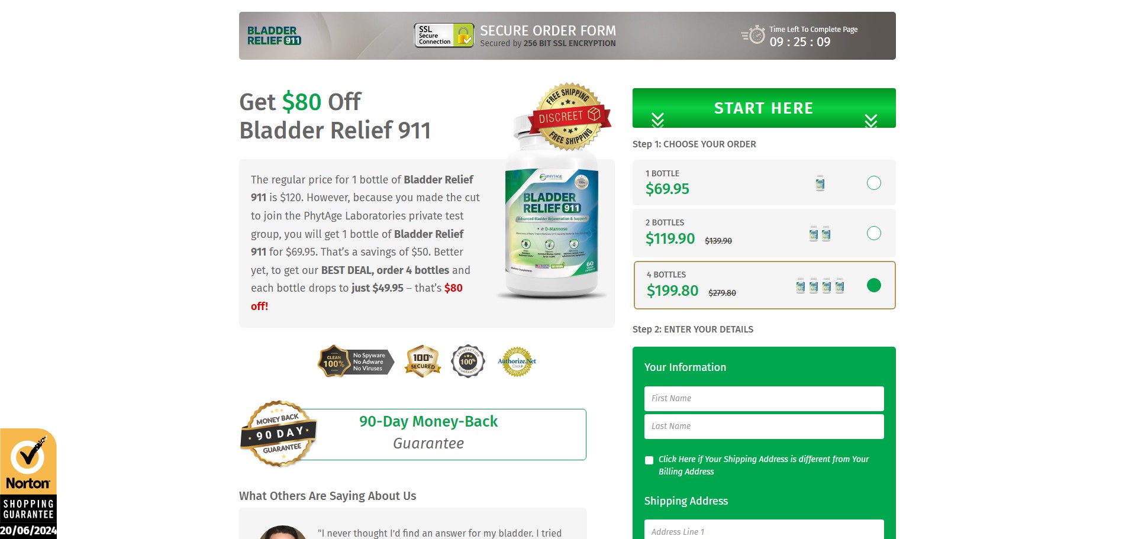Select the 4 Bottles $199.80 radio option
This screenshot has width=1135, height=539.
pyautogui.click(x=873, y=285)
